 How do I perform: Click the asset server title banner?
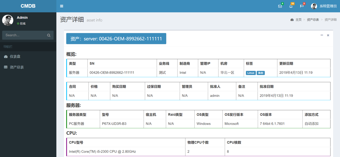pos(116,39)
